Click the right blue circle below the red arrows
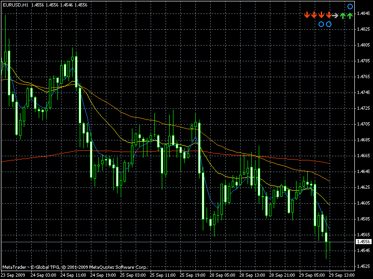Viewport: 373px width, 279px height. [x=329, y=24]
